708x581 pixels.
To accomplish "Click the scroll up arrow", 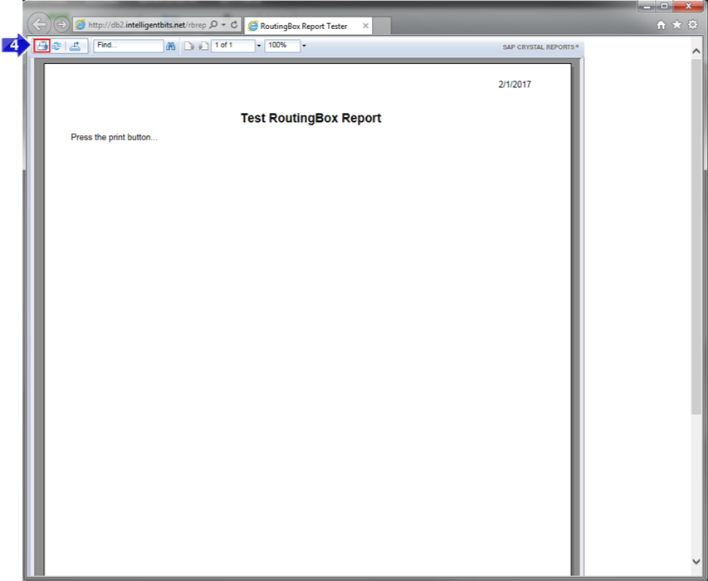I will [x=696, y=51].
